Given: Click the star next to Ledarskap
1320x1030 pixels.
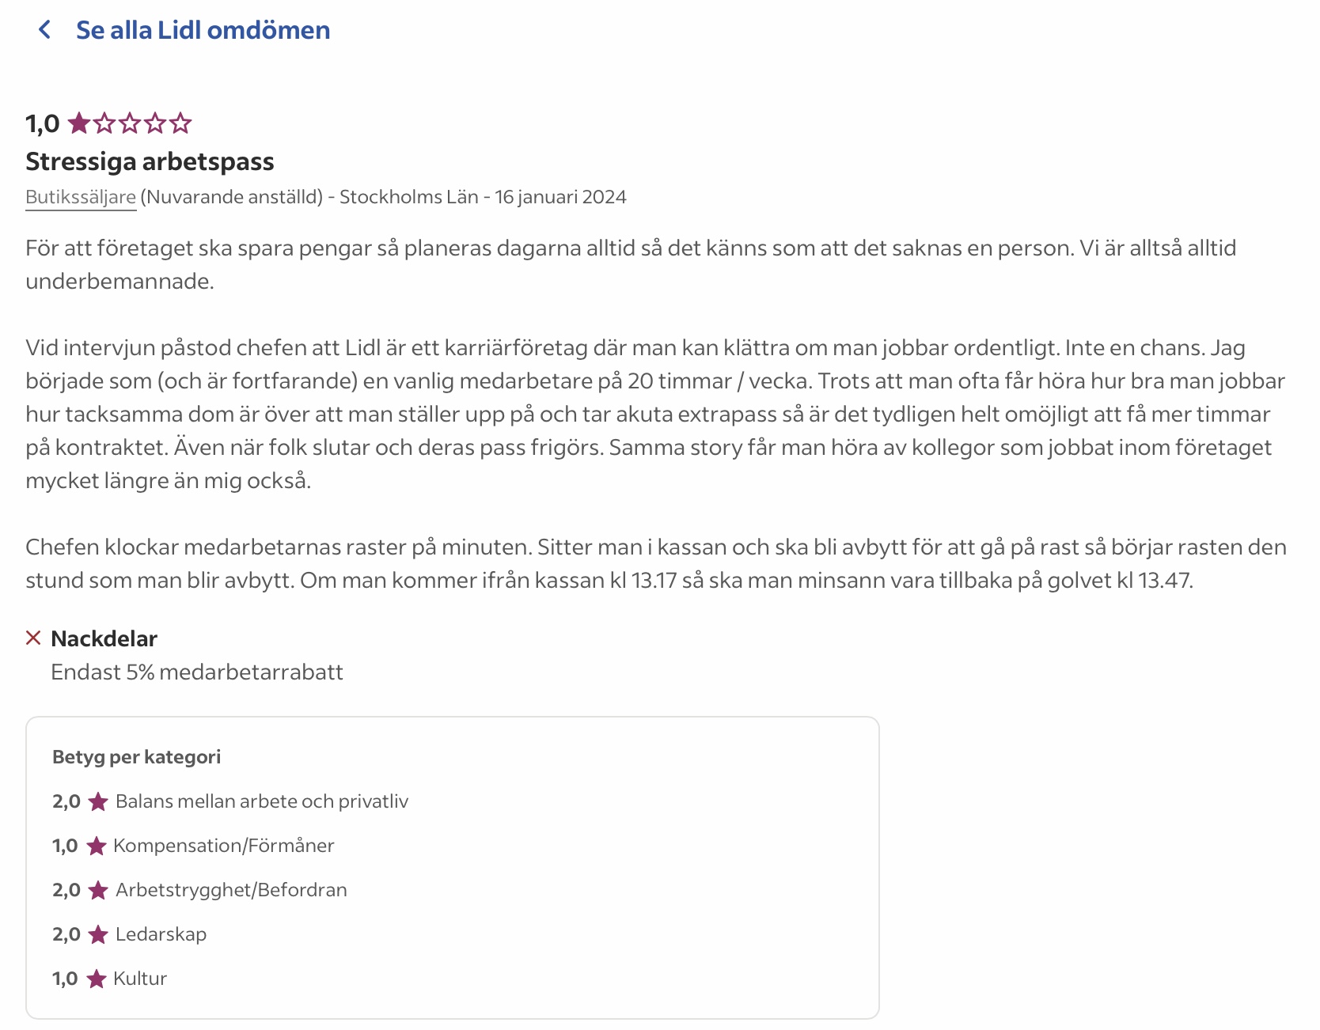Looking at the screenshot, I should point(98,935).
